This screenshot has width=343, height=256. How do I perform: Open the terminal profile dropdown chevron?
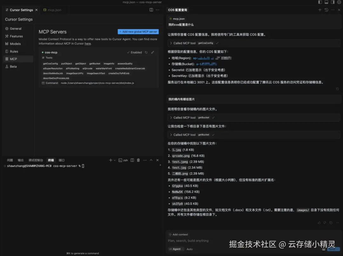coord(114,160)
